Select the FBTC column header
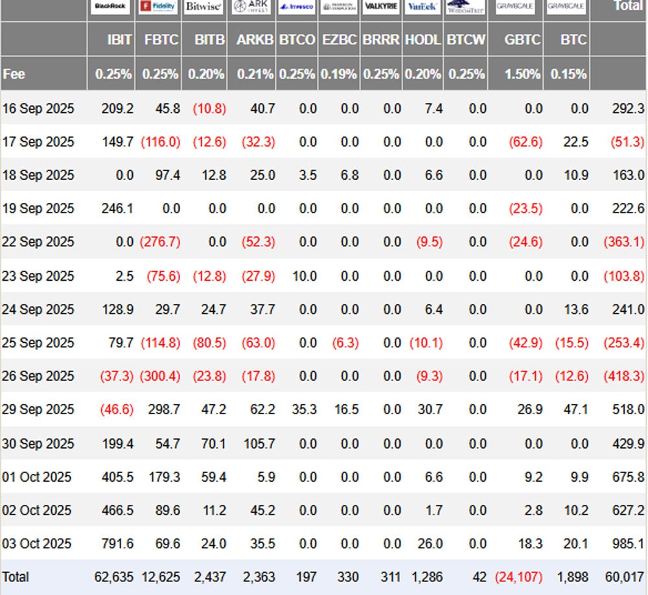The image size is (648, 595). point(160,40)
